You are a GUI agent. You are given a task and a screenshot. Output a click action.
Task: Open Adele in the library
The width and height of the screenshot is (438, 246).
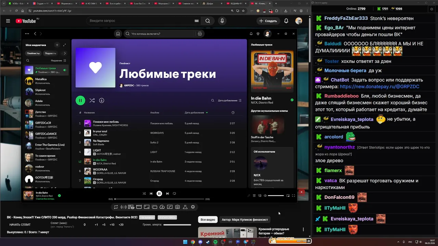point(46,103)
